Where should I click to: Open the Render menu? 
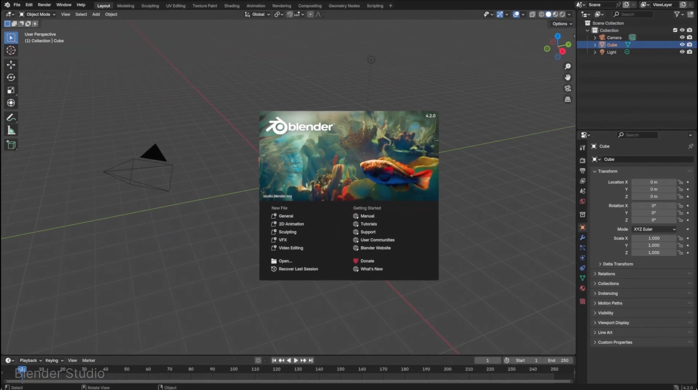tap(44, 5)
